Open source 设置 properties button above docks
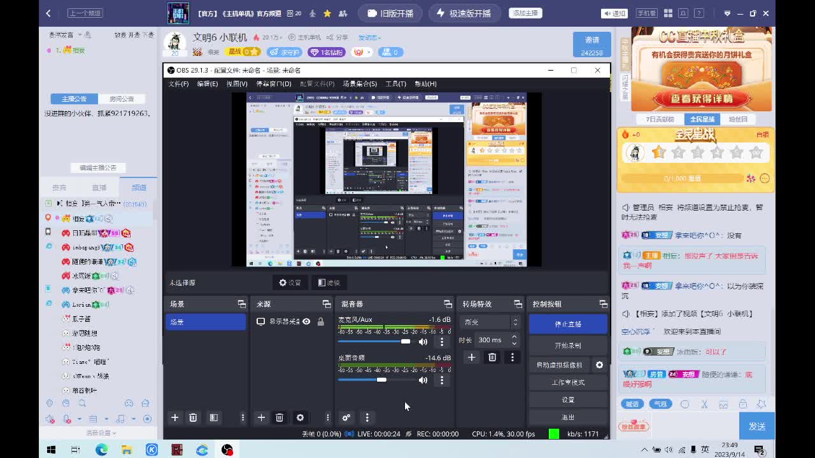Viewport: 815px width, 458px height. (x=290, y=282)
